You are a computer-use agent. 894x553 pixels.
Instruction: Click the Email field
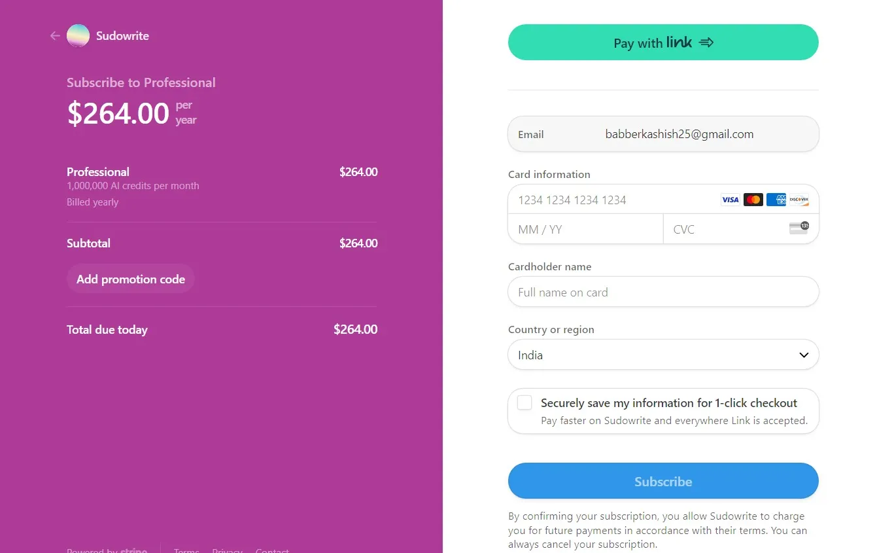(x=679, y=134)
